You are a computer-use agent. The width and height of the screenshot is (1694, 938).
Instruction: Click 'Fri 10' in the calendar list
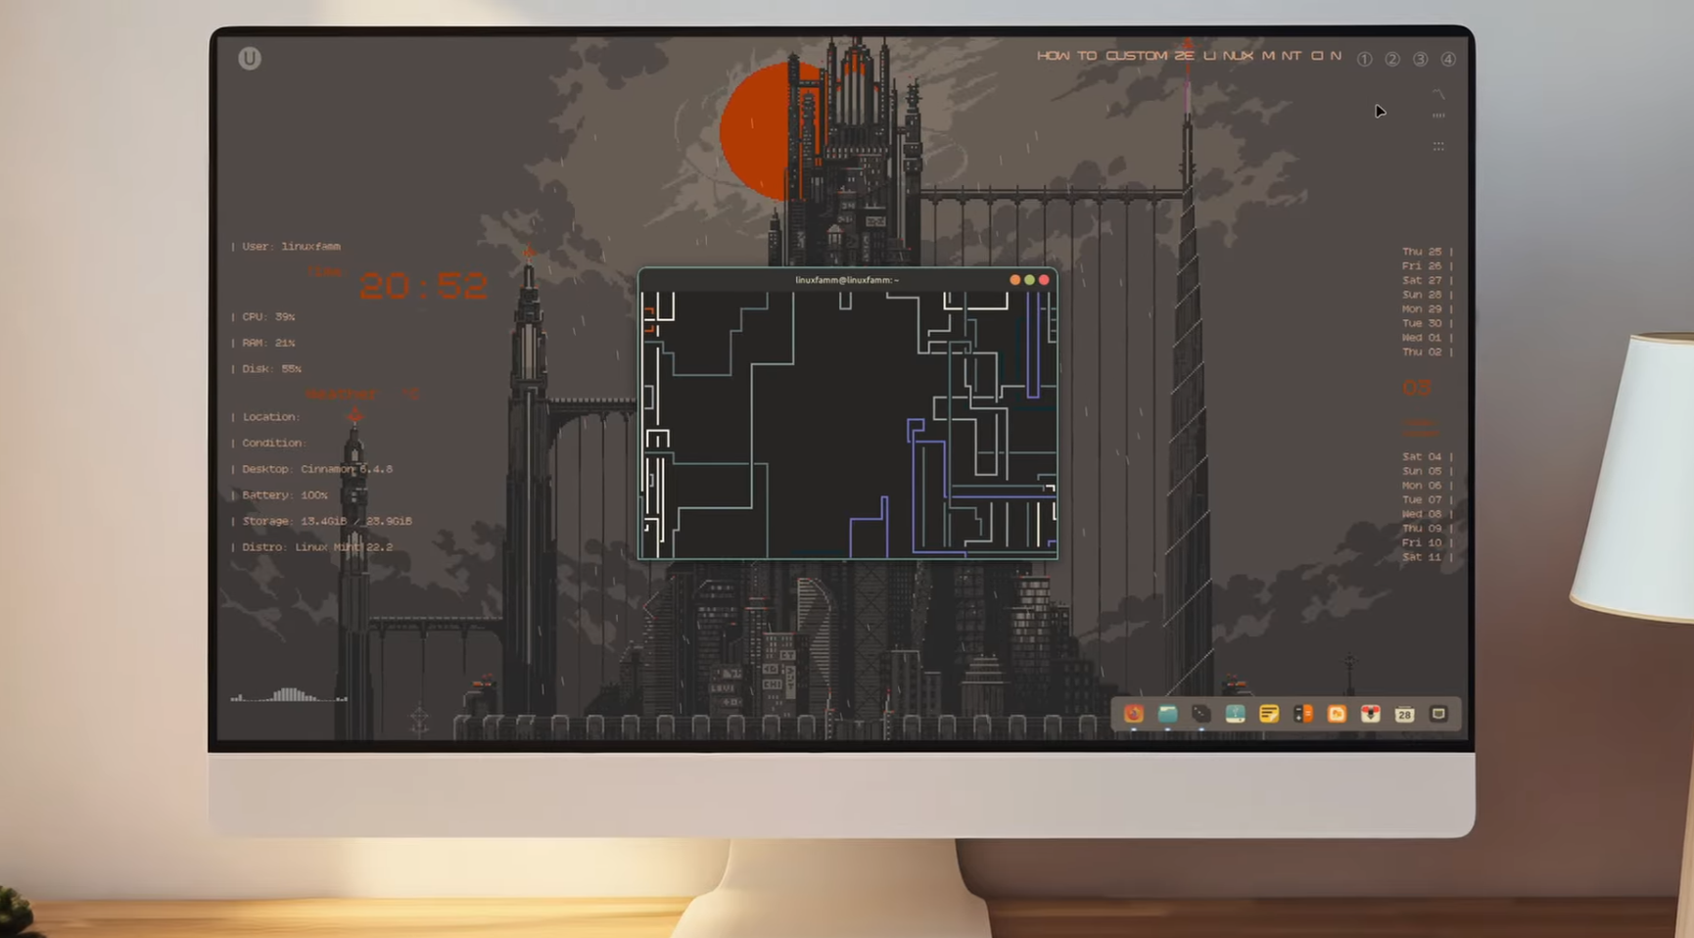point(1422,542)
